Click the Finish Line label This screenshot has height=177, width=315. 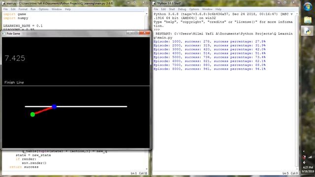[x=14, y=83]
